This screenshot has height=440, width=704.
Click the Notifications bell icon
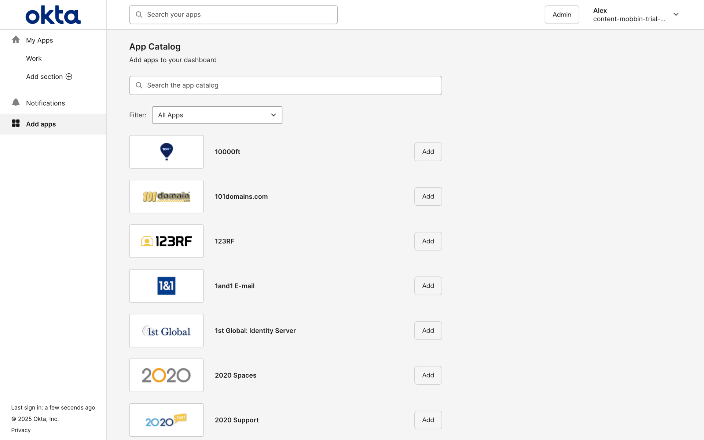click(16, 102)
